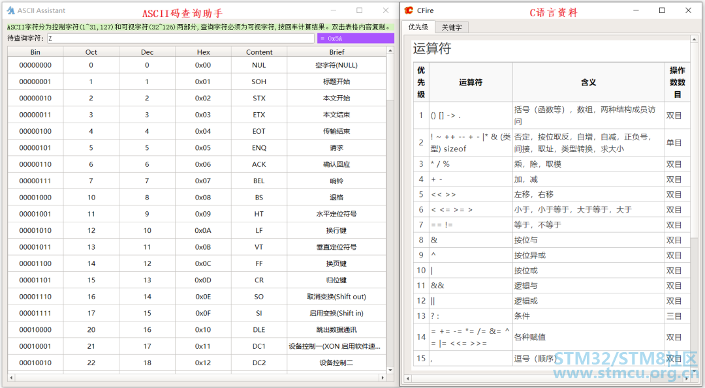Click the 标题开始 cell
The height and width of the screenshot is (388, 705).
tap(337, 82)
